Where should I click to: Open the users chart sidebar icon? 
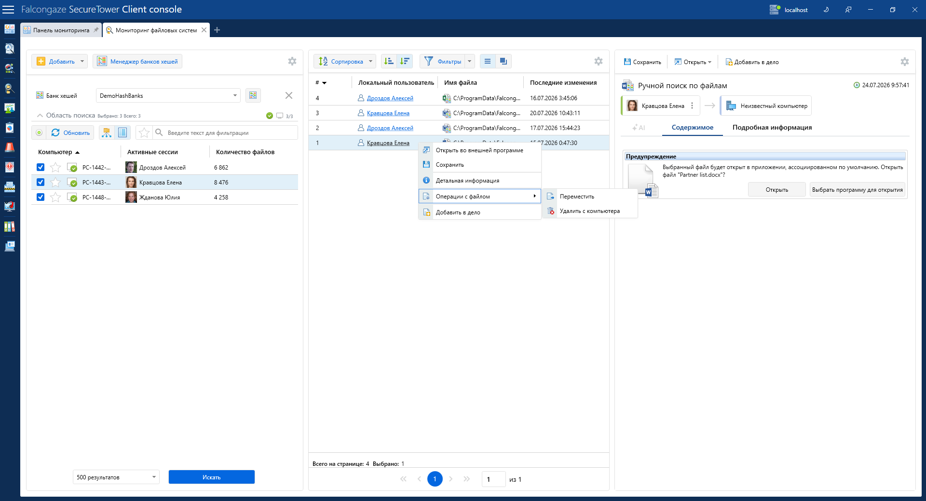coord(10,108)
